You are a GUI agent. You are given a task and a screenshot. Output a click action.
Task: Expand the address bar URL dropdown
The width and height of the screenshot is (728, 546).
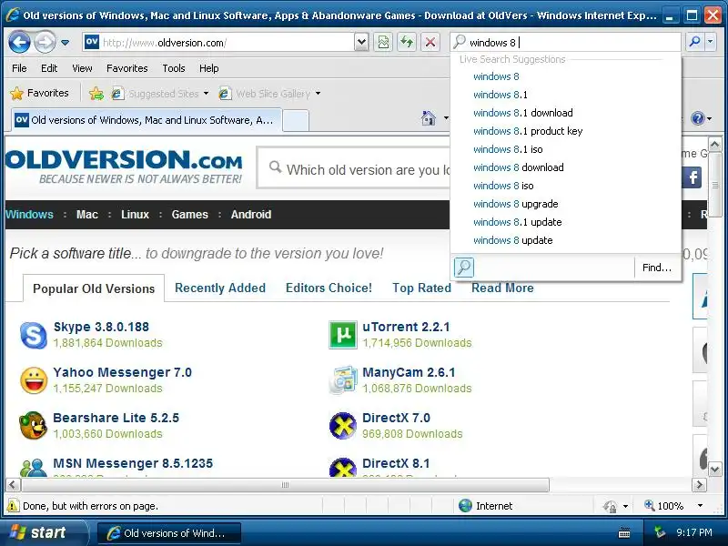[x=361, y=43]
